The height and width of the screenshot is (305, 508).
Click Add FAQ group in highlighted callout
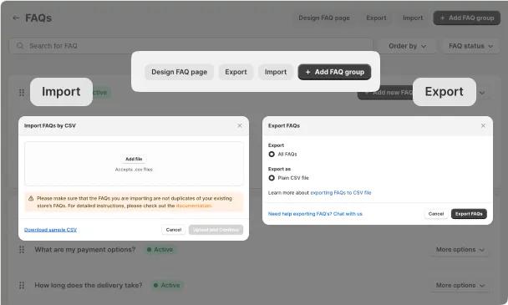click(334, 72)
